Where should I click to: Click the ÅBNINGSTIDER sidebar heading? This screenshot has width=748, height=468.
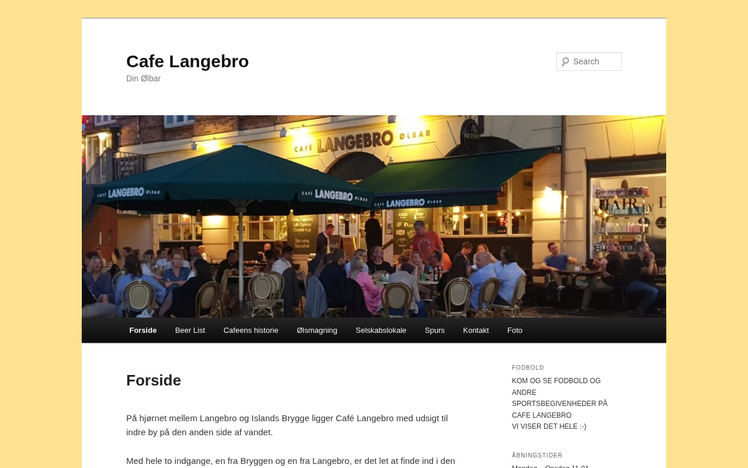(x=537, y=456)
